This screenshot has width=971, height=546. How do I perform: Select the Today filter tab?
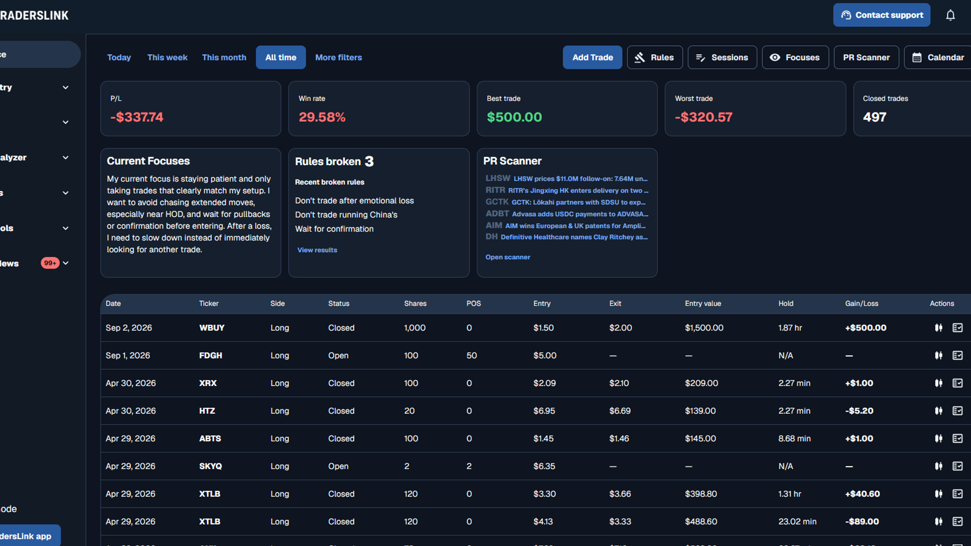pos(119,57)
